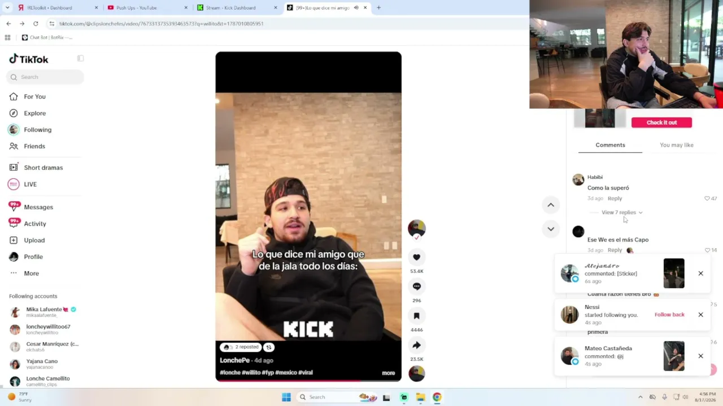This screenshot has height=406, width=723.
Task: Click the TikTok logo
Action: click(29, 59)
